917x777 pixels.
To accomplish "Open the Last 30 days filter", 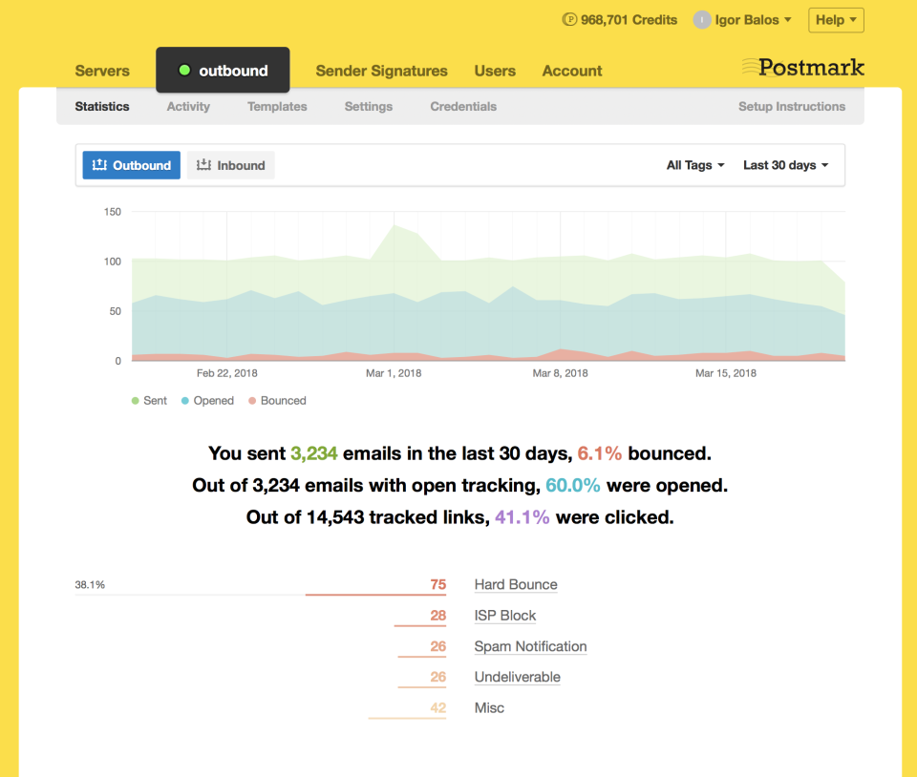I will 784,164.
